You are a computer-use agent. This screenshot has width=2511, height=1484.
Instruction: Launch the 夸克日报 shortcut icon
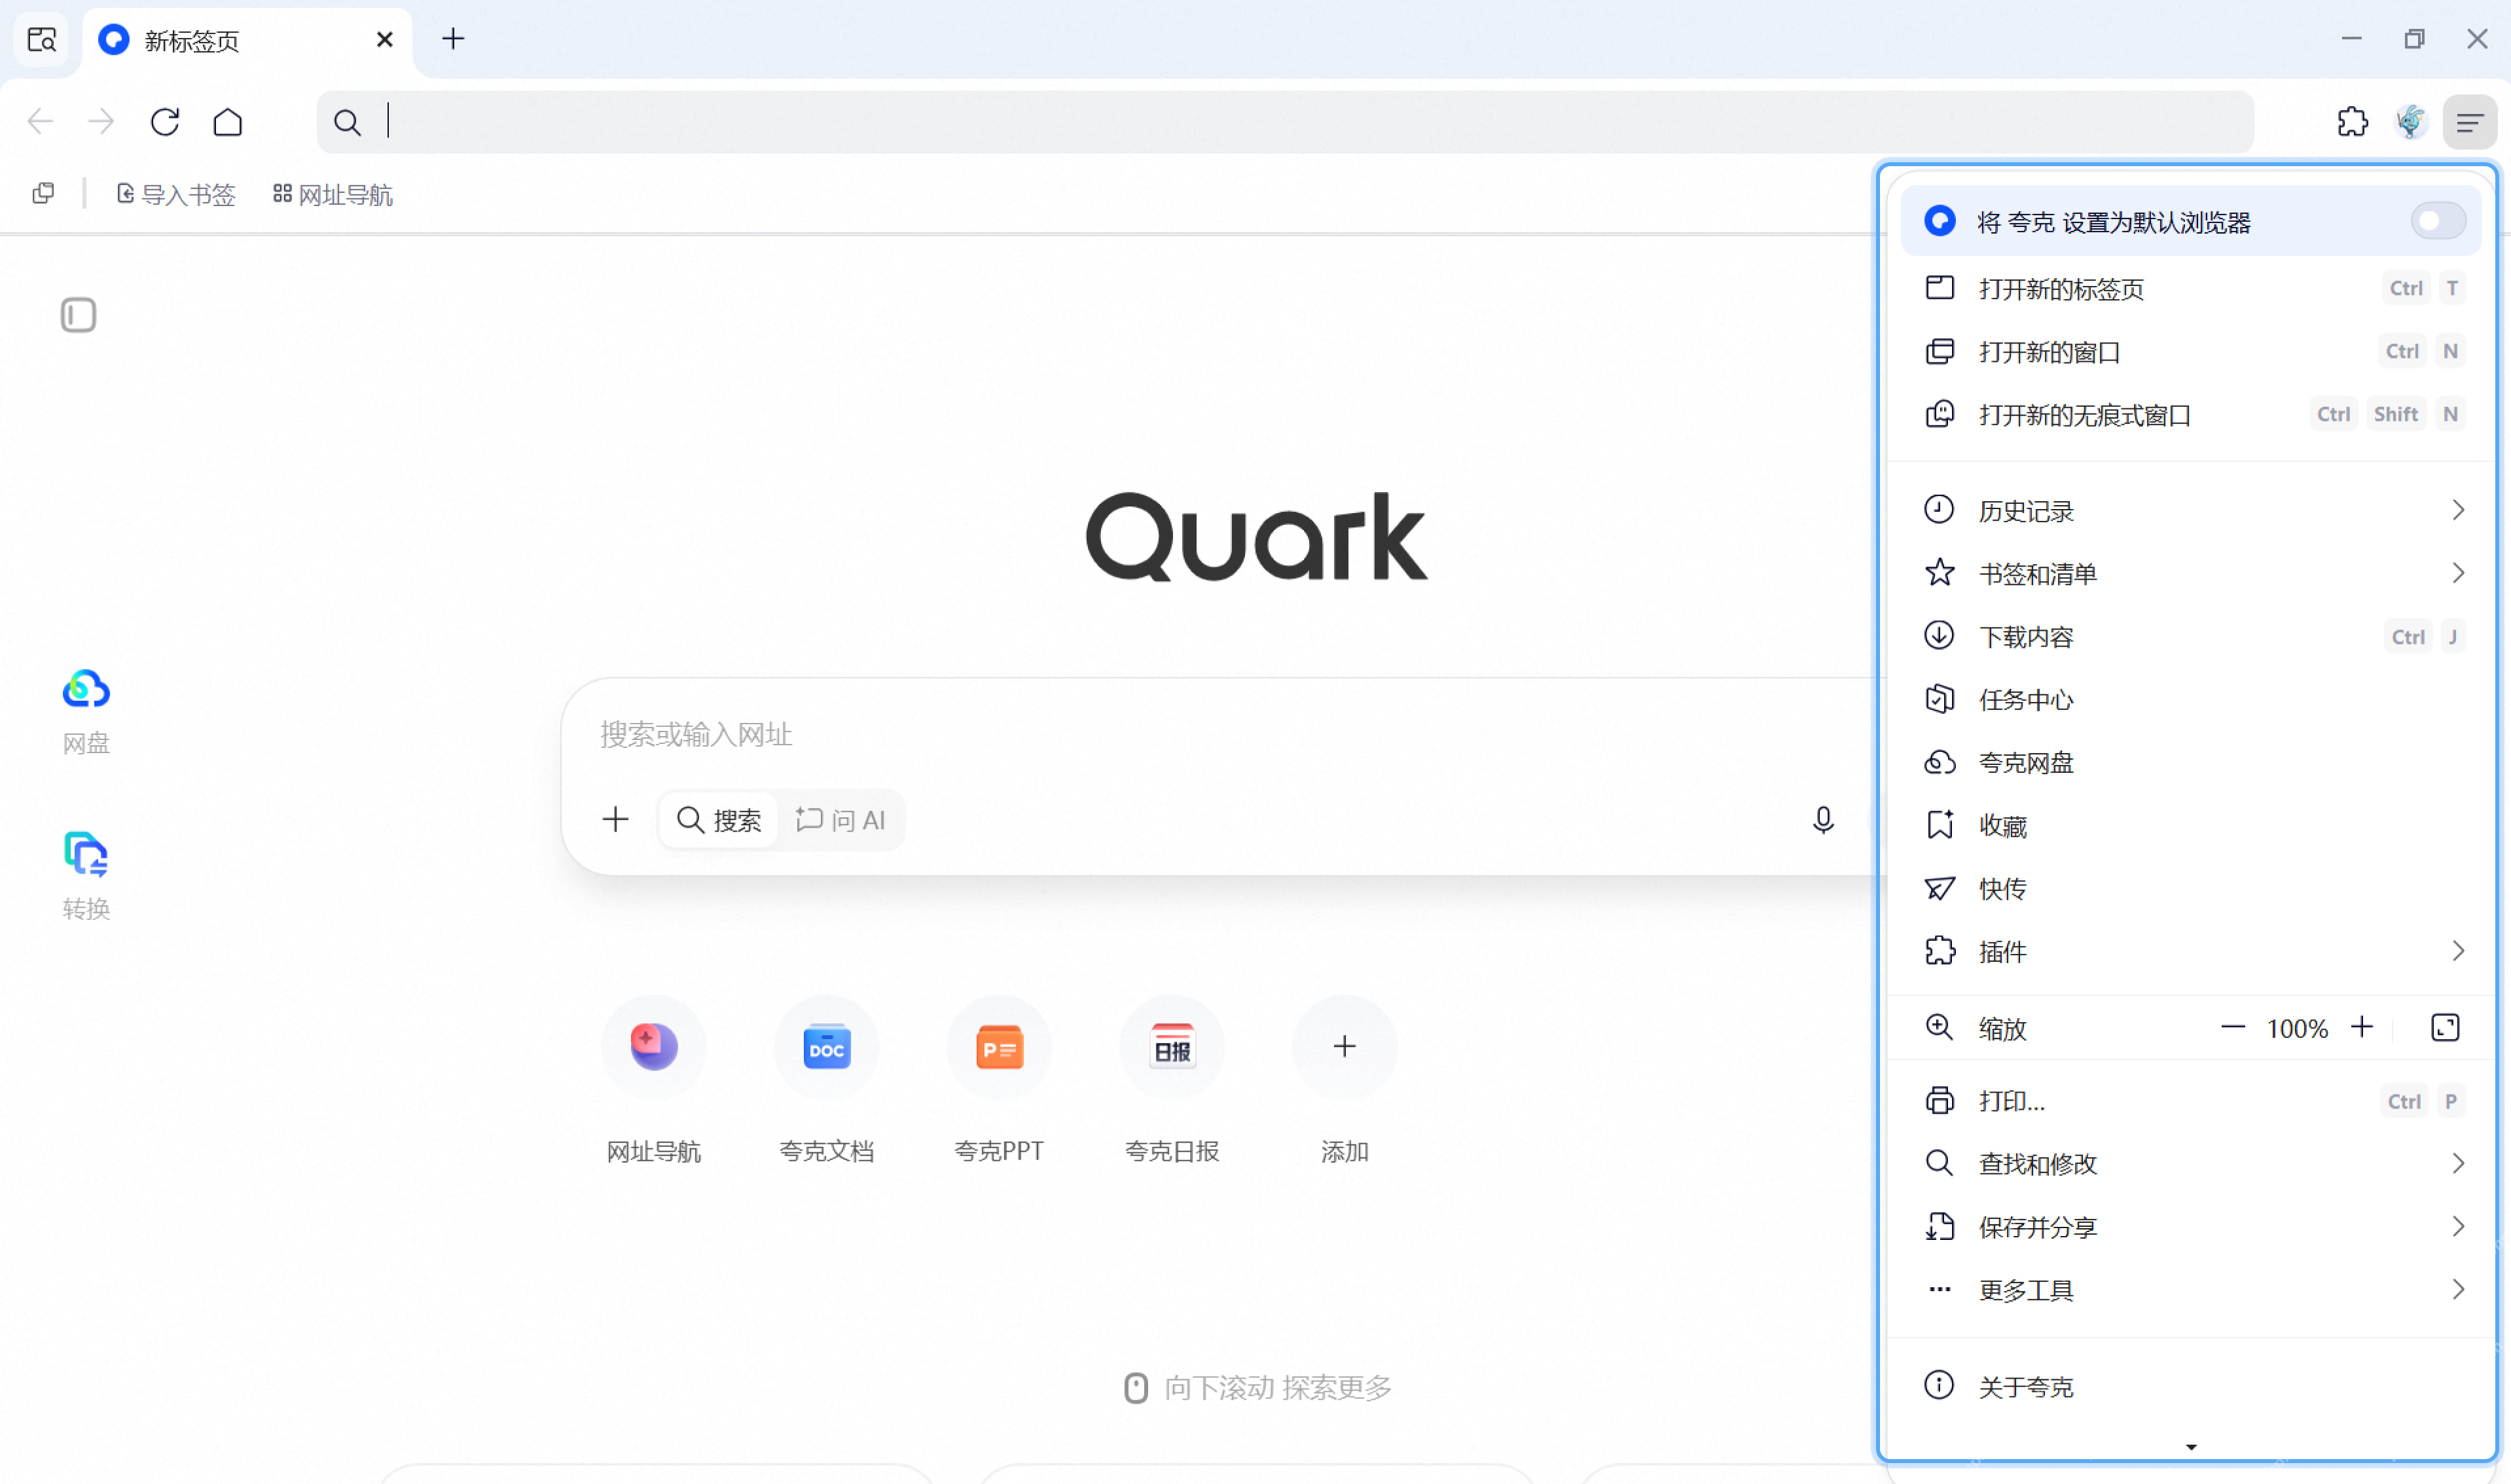[1172, 1047]
